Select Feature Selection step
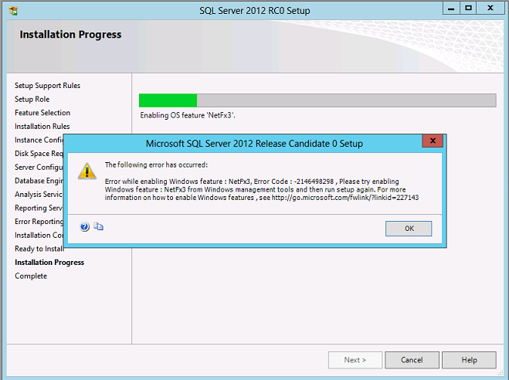The height and width of the screenshot is (380, 509). pyautogui.click(x=42, y=113)
